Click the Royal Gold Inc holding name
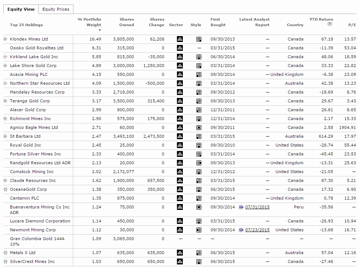359x267 pixels. click(x=25, y=145)
